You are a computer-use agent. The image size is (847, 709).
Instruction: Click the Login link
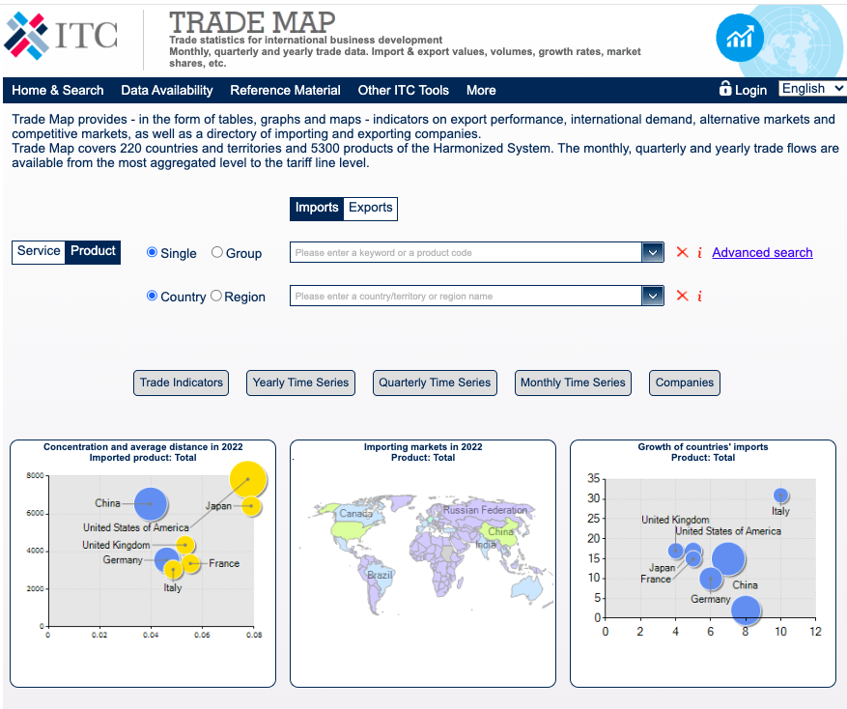[750, 90]
